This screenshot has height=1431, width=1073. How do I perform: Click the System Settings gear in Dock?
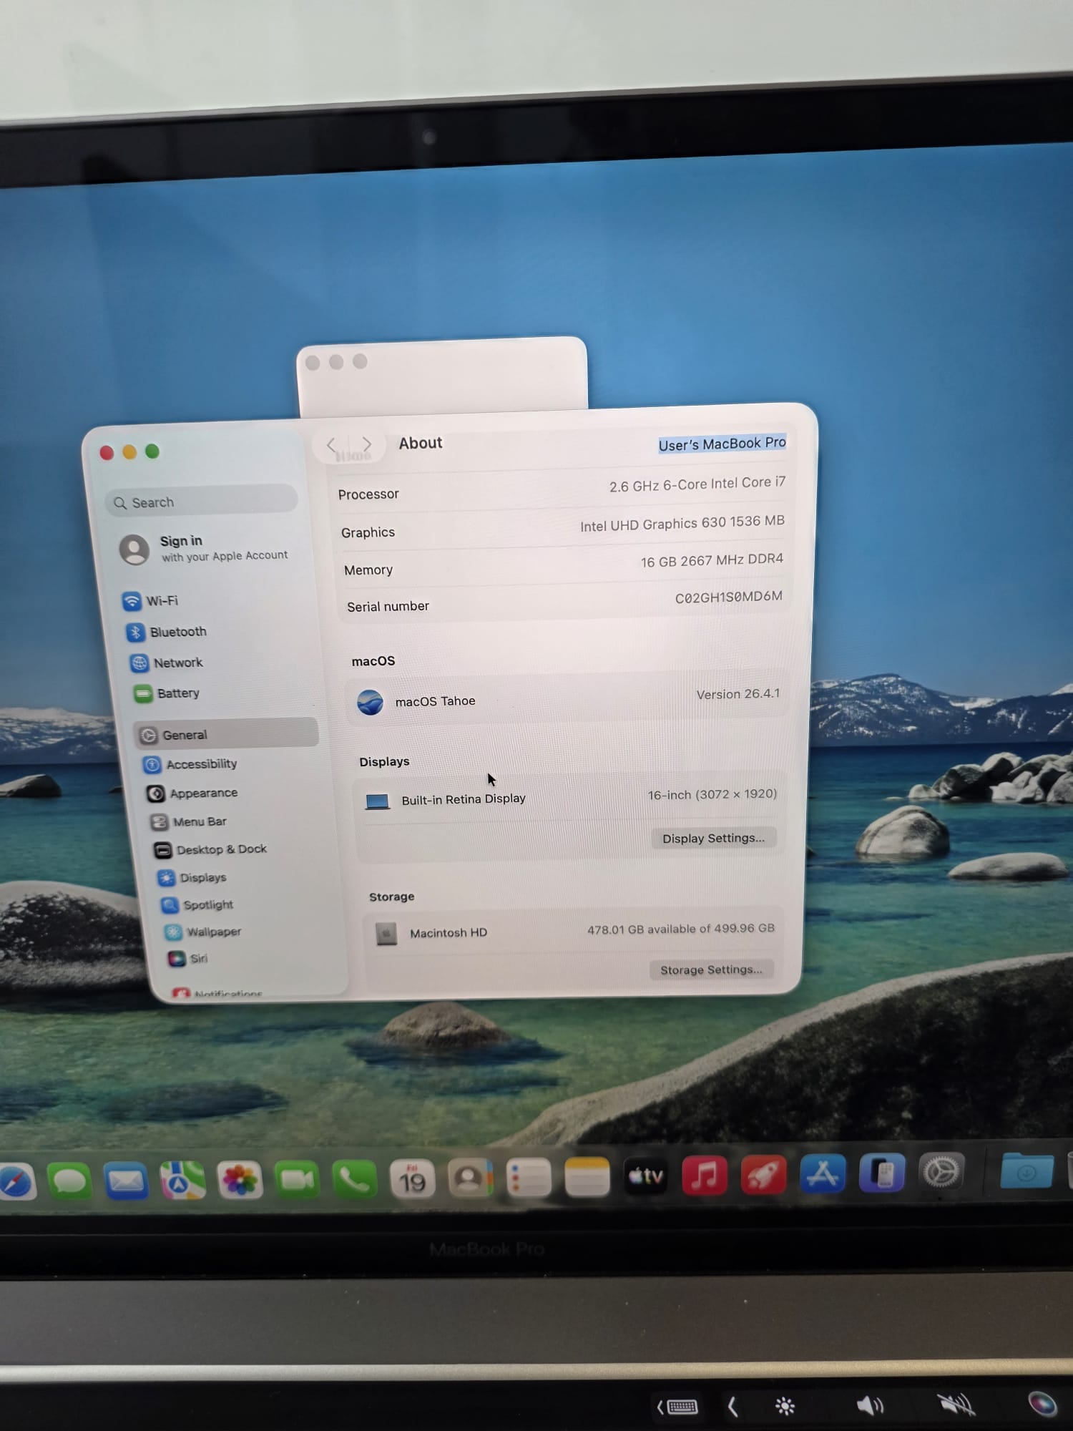941,1172
